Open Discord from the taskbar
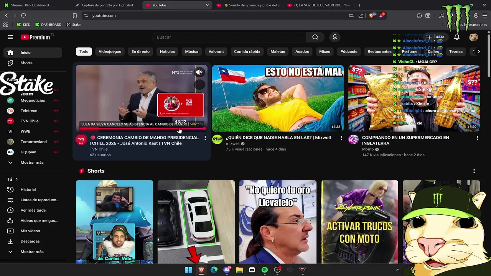 click(x=227, y=270)
